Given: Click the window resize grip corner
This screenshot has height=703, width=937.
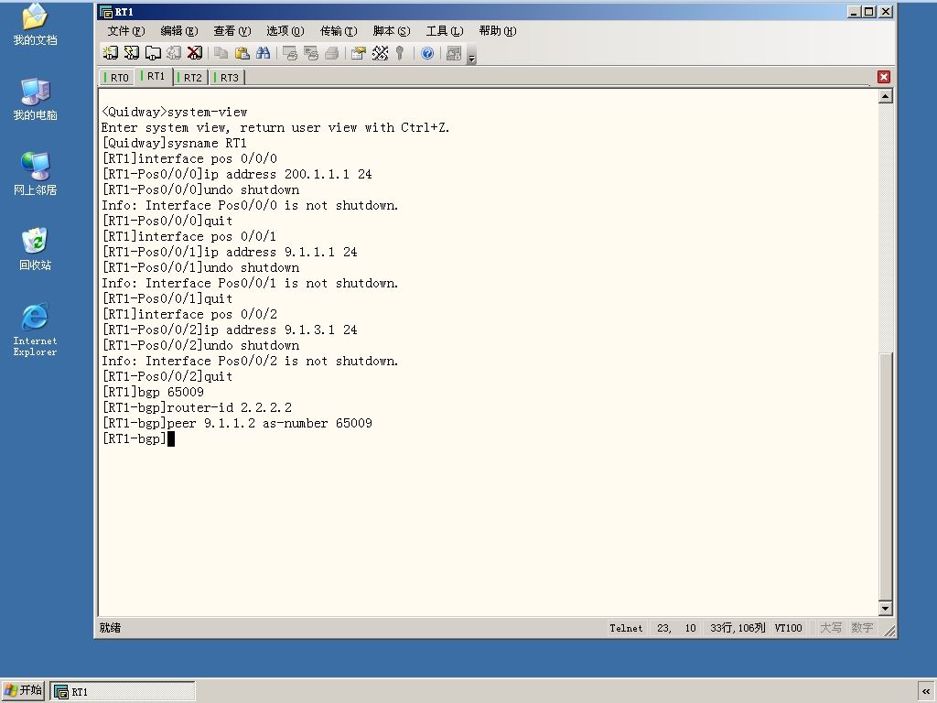Looking at the screenshot, I should [x=889, y=631].
